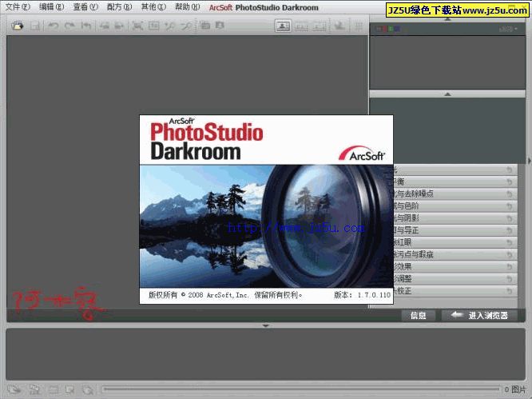Reset the 污点与瑕疵 panel with its arrow
532x399 pixels.
click(510, 255)
